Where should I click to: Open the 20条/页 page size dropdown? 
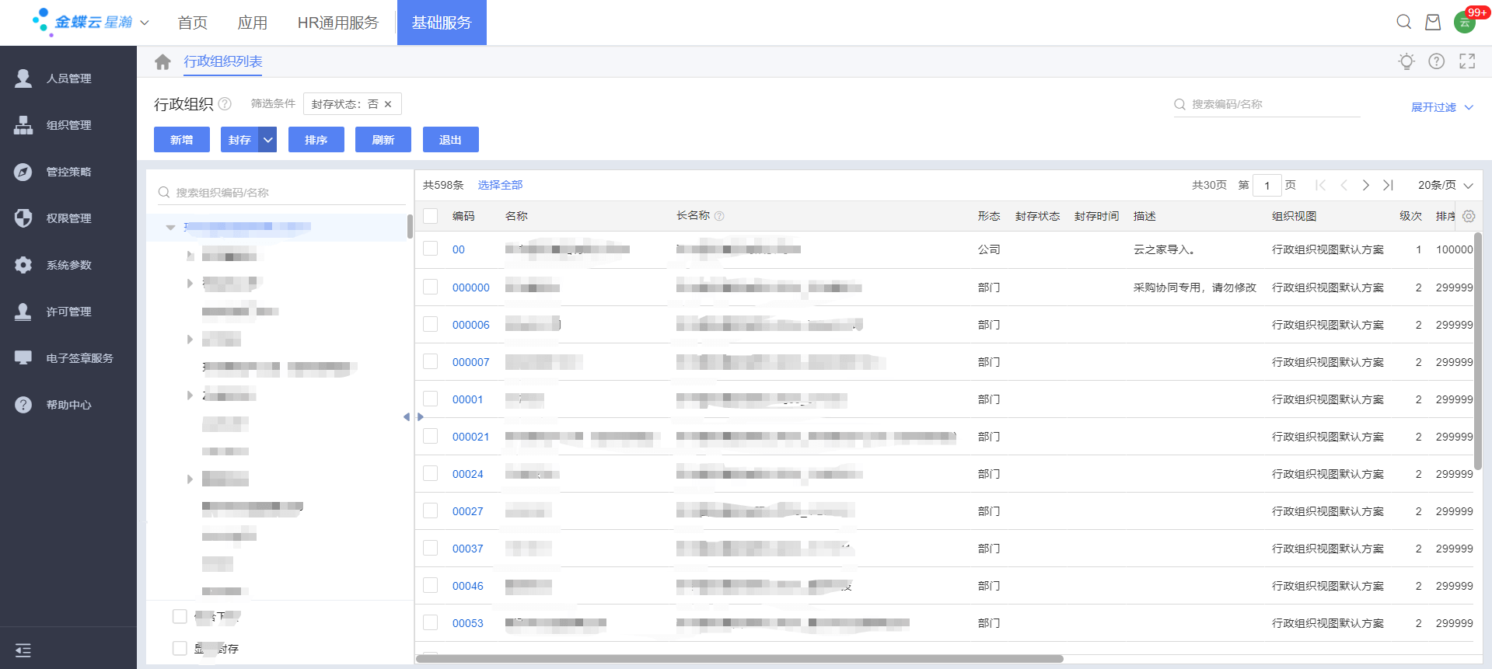tap(1445, 185)
